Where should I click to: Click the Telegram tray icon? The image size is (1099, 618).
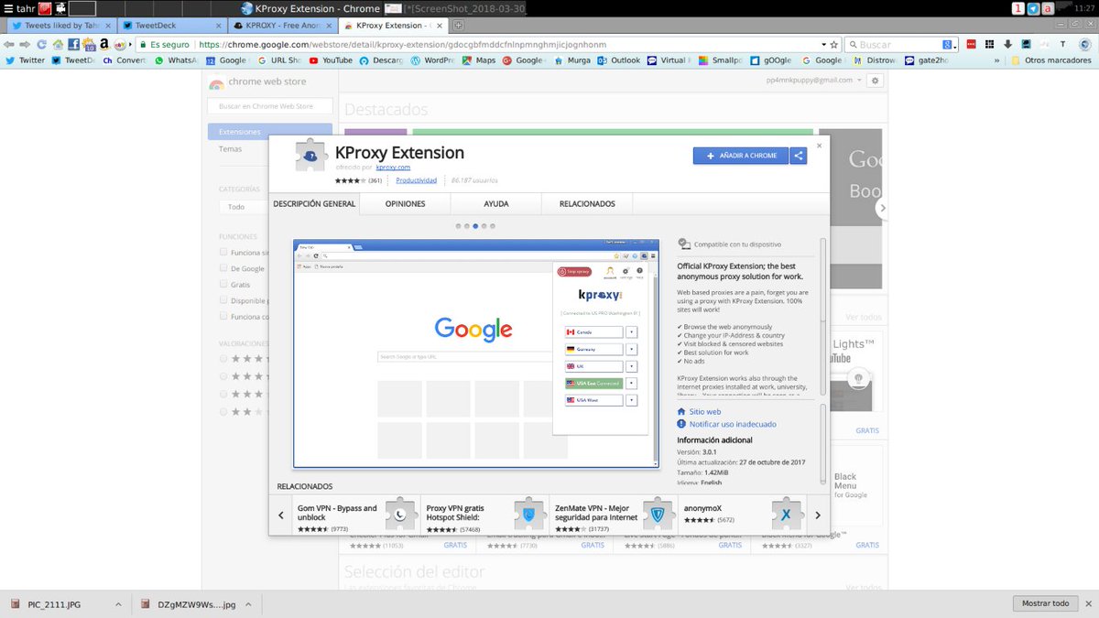click(1033, 8)
